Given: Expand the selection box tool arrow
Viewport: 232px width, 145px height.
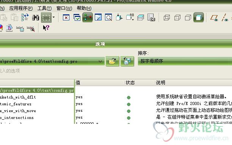Looking at the screenshot, I should [x=54, y=17].
